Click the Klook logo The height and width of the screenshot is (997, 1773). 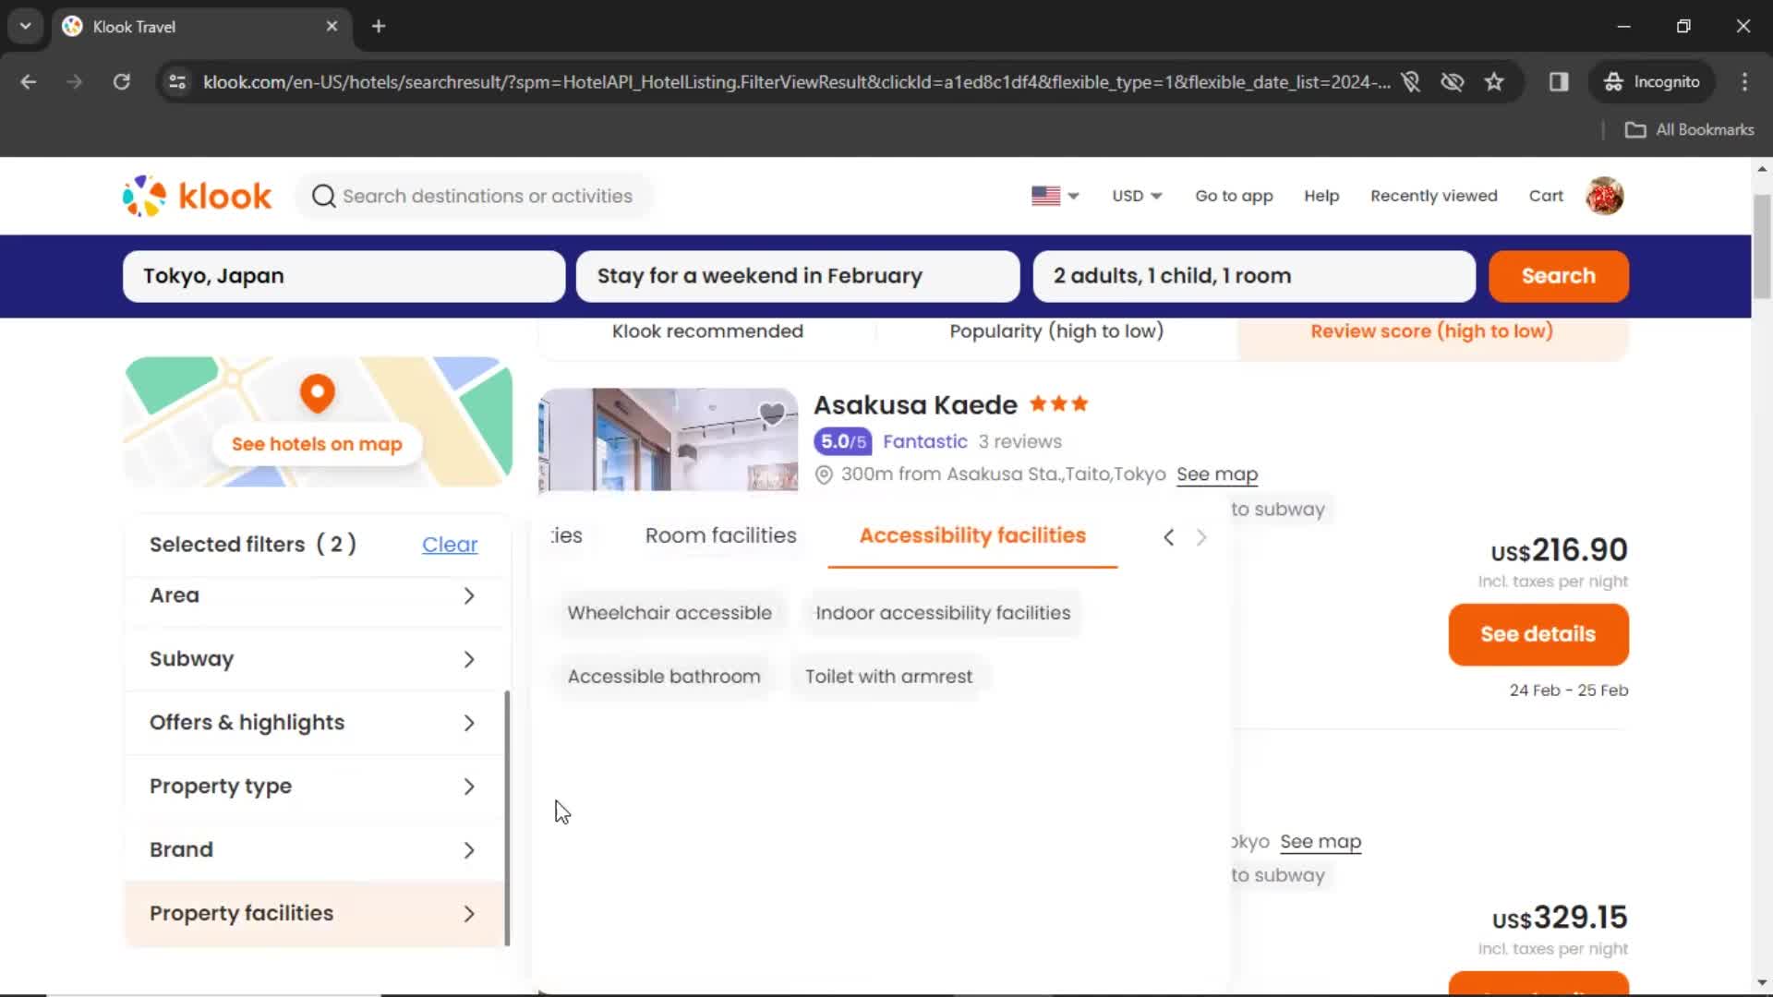[197, 196]
